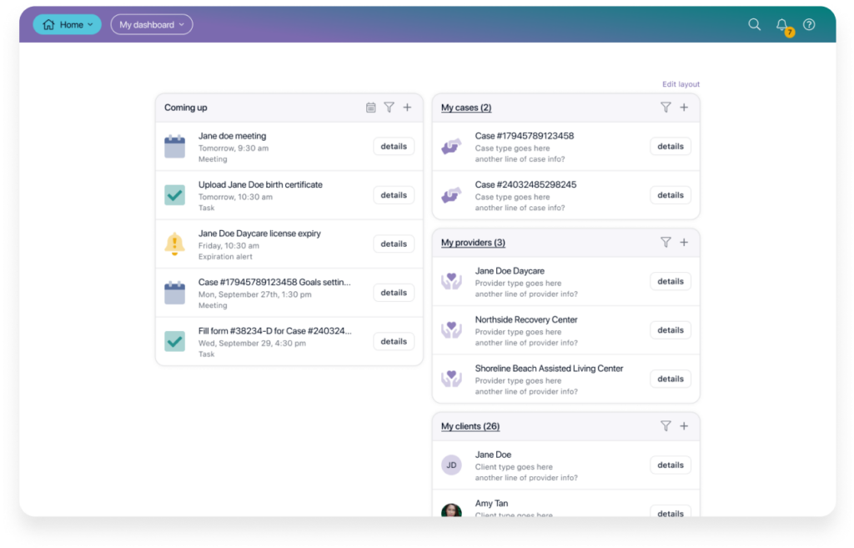View details for Fill form #38234-D task
854x548 pixels.
tap(394, 341)
